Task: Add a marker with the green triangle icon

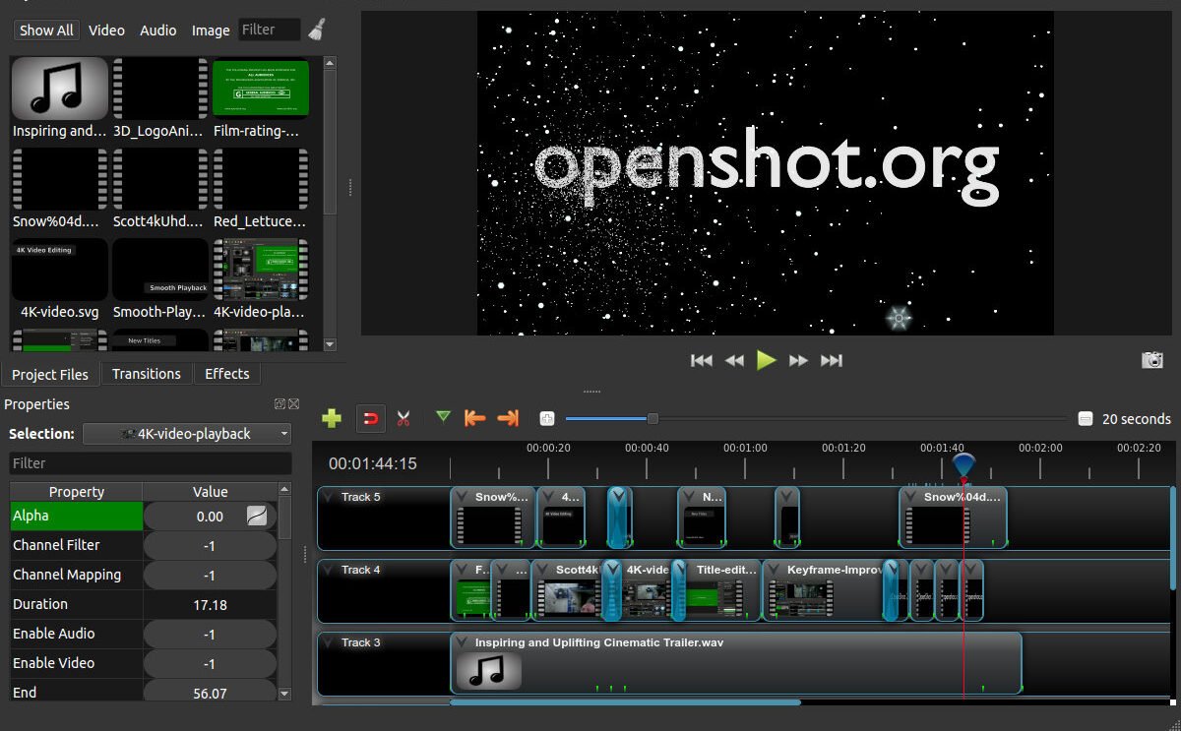Action: 443,417
